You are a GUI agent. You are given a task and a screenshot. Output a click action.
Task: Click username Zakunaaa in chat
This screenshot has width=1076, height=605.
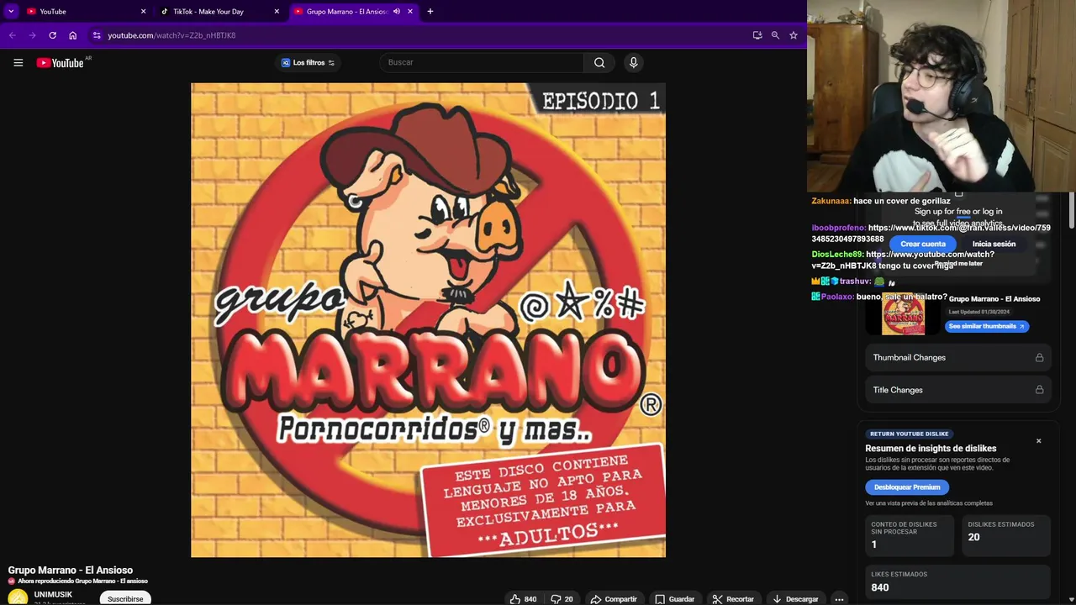(831, 201)
